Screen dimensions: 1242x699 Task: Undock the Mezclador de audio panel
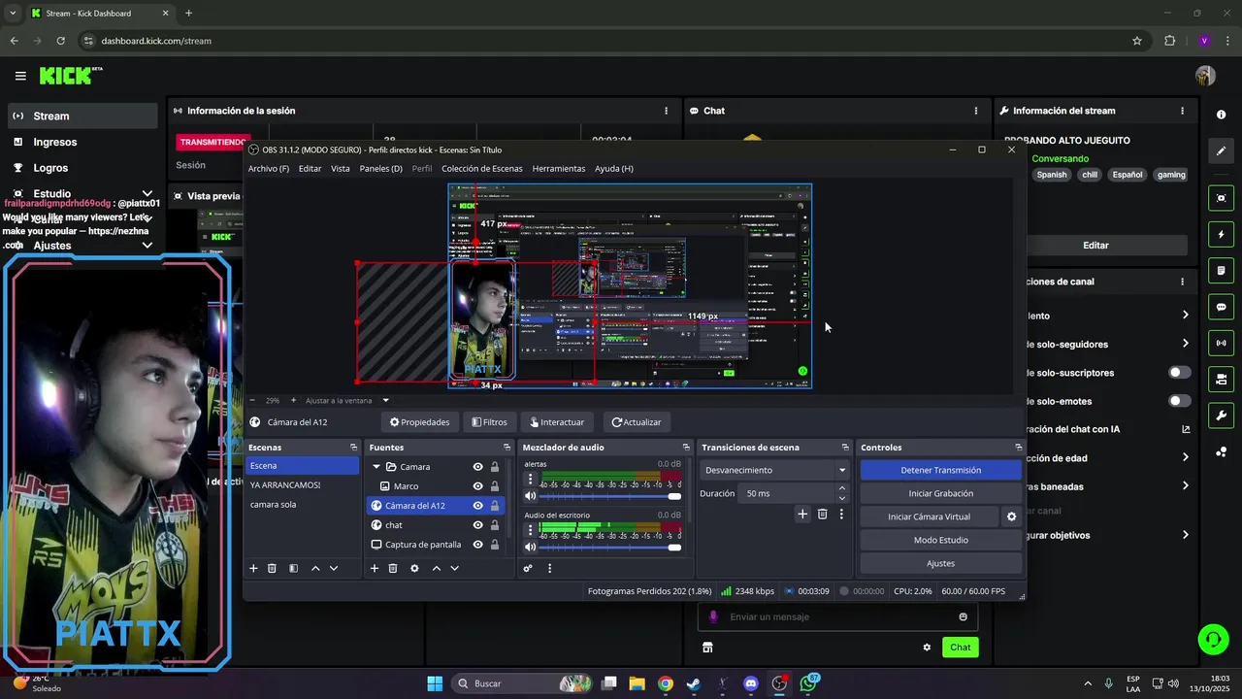[x=686, y=448]
